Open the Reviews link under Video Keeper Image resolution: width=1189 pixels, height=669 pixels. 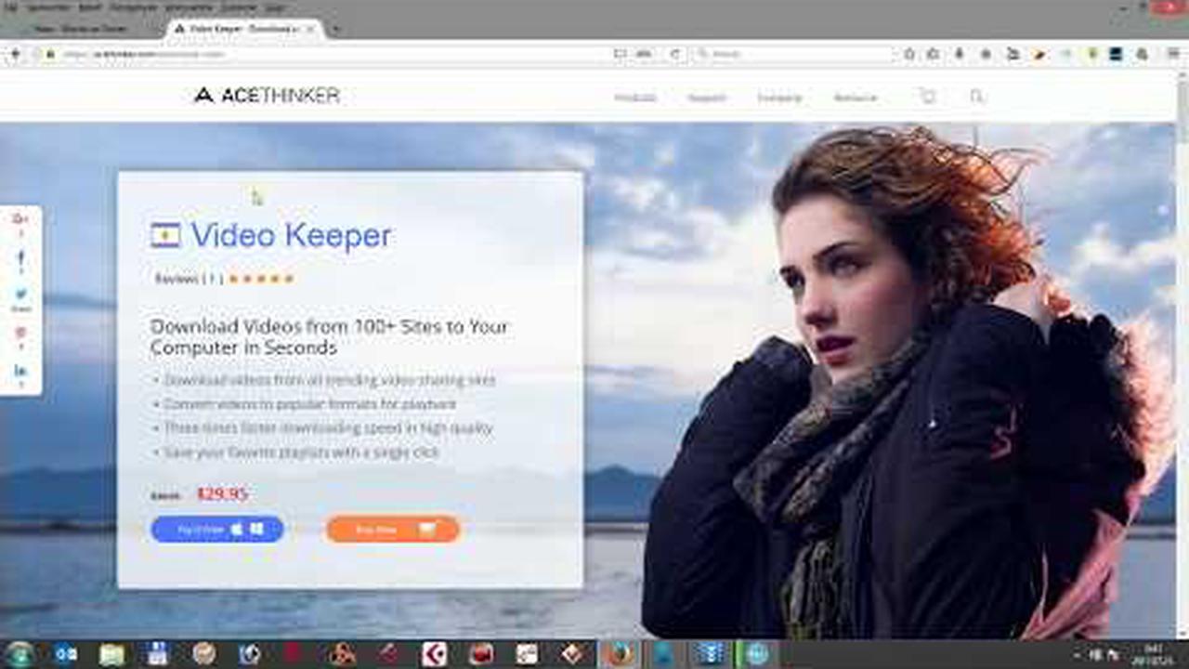[189, 278]
